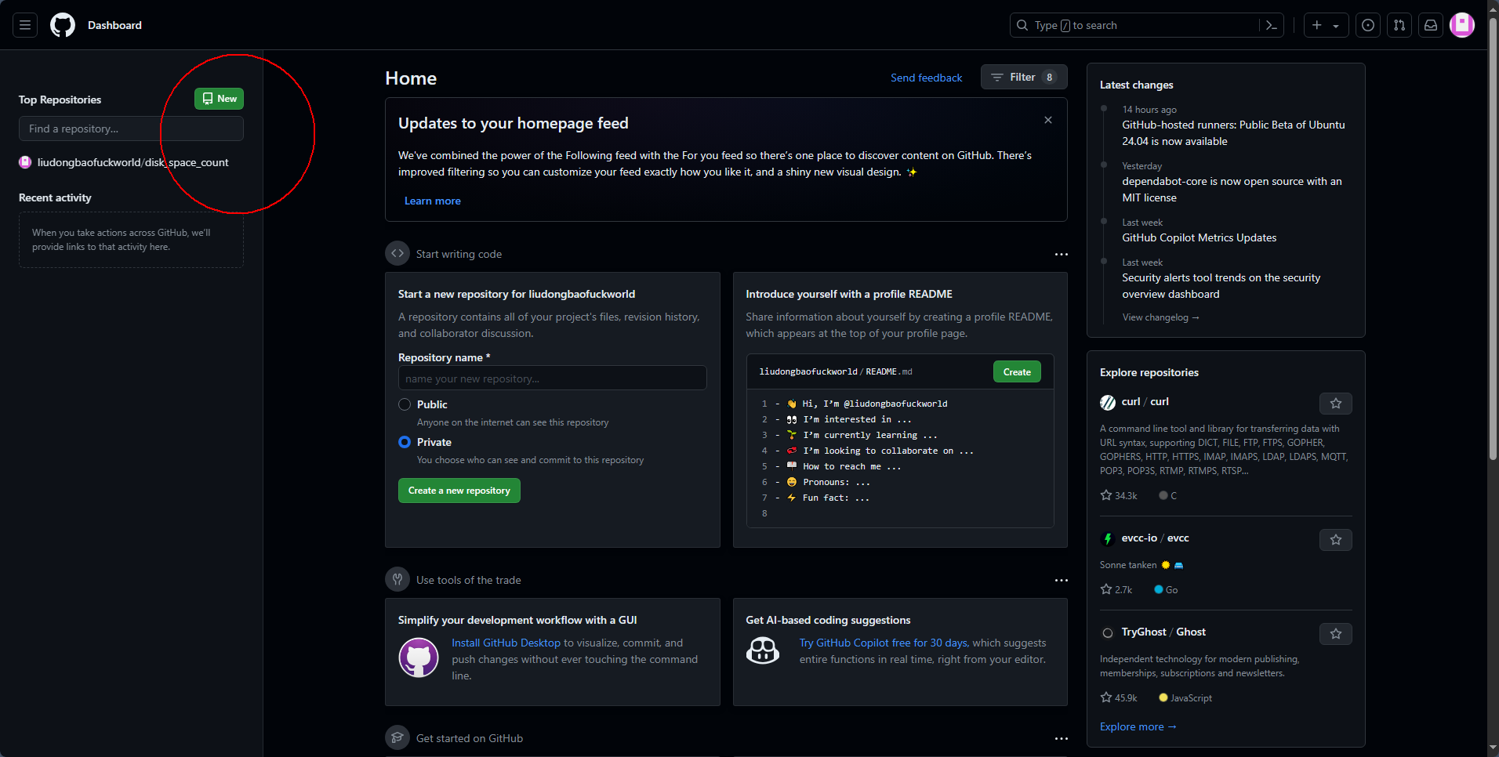The height and width of the screenshot is (757, 1499).
Task: Open options menu for Use tools of the trade
Action: [1062, 580]
